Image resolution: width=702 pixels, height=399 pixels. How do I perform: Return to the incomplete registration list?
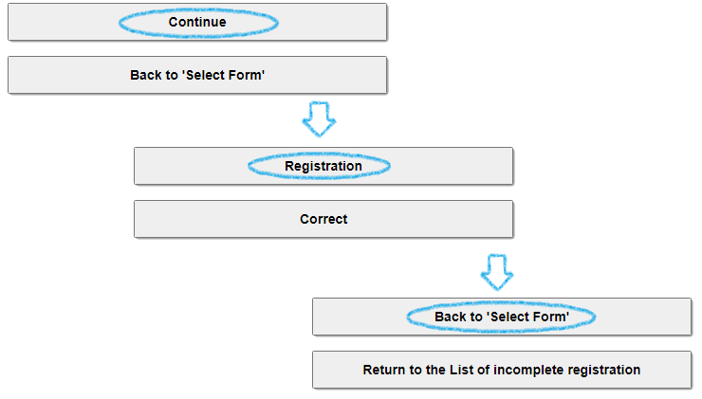pyautogui.click(x=502, y=370)
